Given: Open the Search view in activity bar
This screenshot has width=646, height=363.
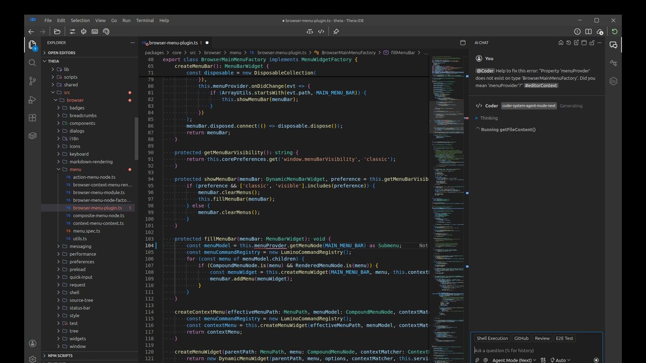Looking at the screenshot, I should [x=32, y=63].
